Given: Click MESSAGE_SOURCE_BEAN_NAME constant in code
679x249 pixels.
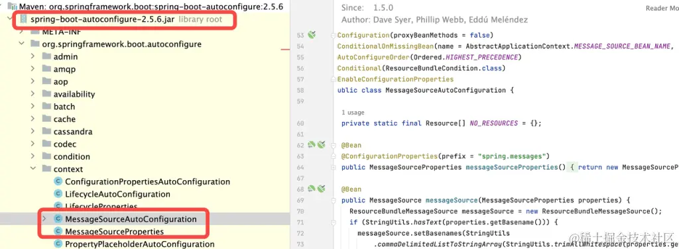Looking at the screenshot, I should pyautogui.click(x=623, y=46).
